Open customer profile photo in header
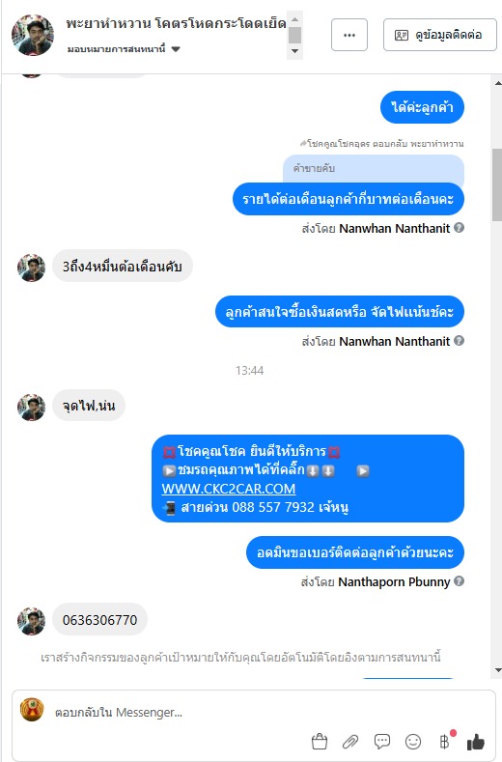The height and width of the screenshot is (762, 502). pyautogui.click(x=33, y=35)
